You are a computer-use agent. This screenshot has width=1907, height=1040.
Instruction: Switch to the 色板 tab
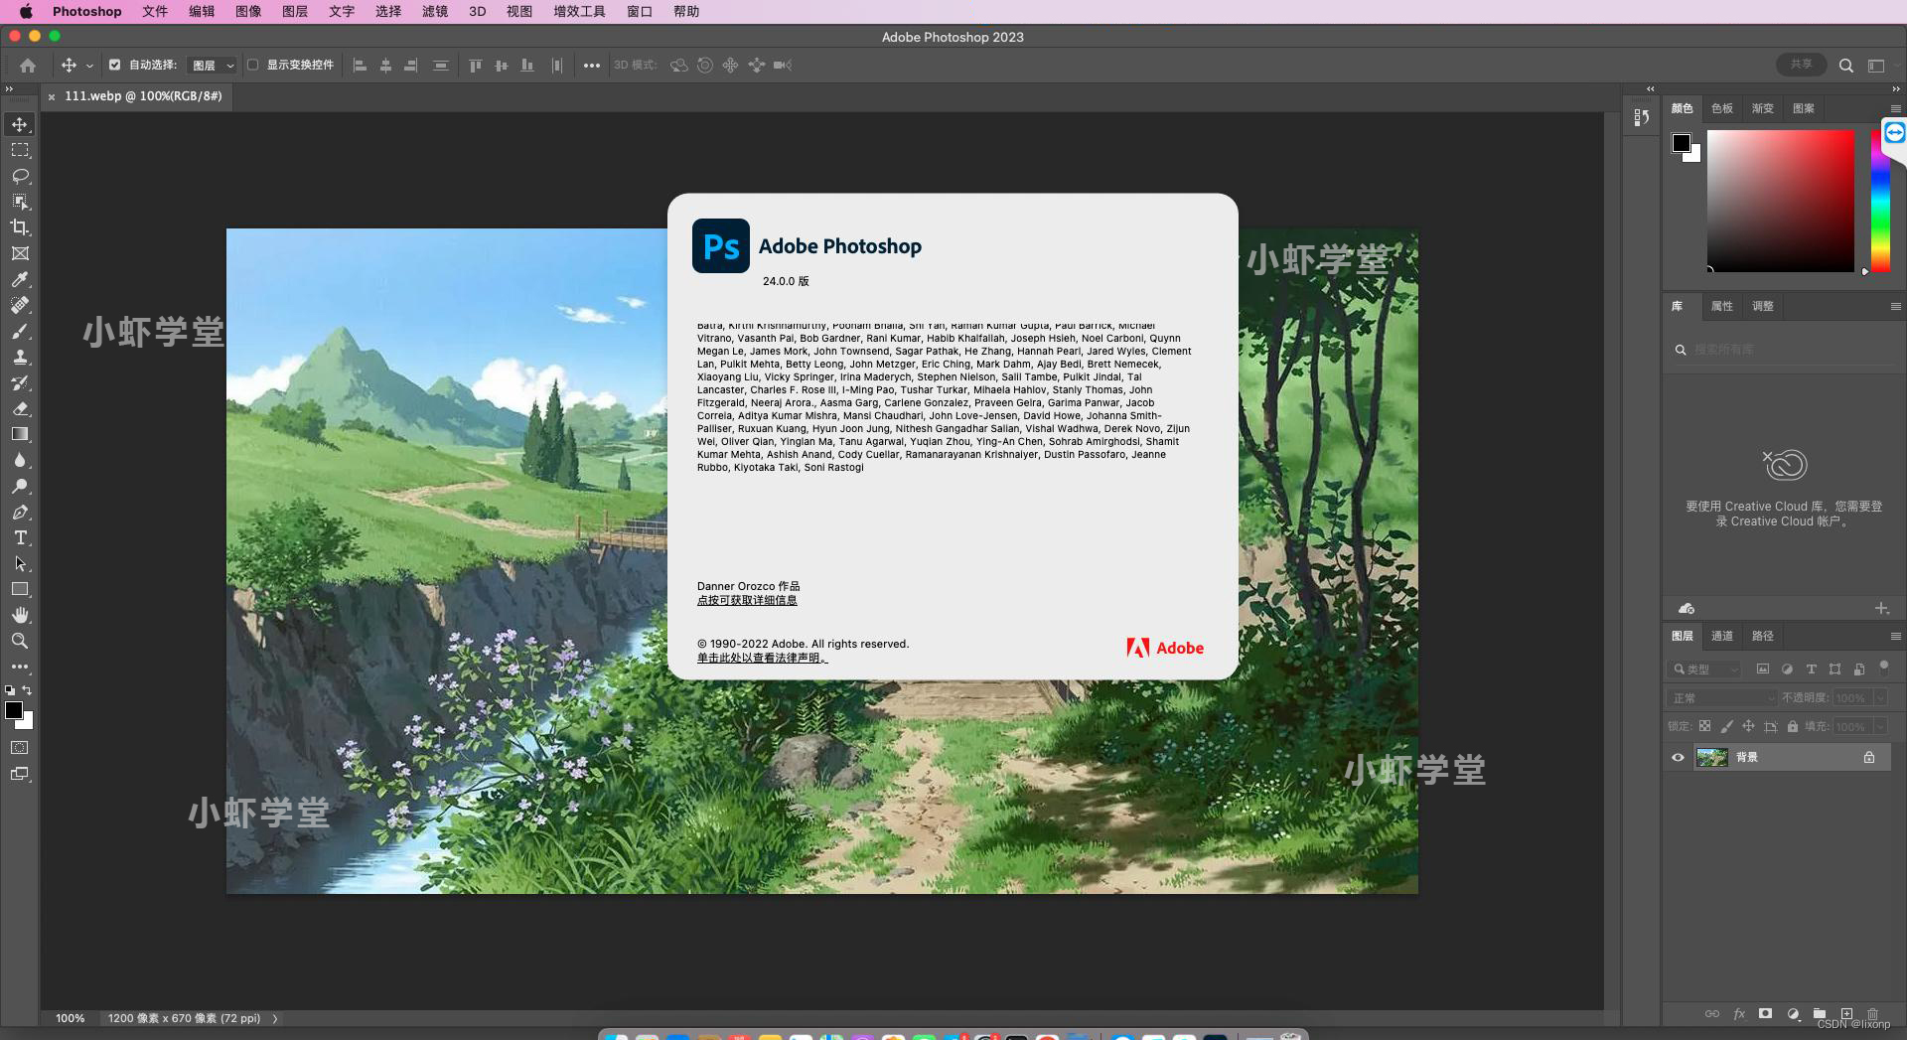coord(1722,108)
